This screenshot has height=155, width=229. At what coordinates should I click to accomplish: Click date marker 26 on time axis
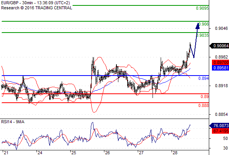[x=108, y=153]
